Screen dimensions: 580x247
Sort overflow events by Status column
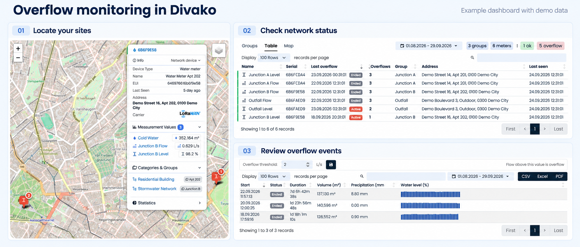tap(285, 185)
